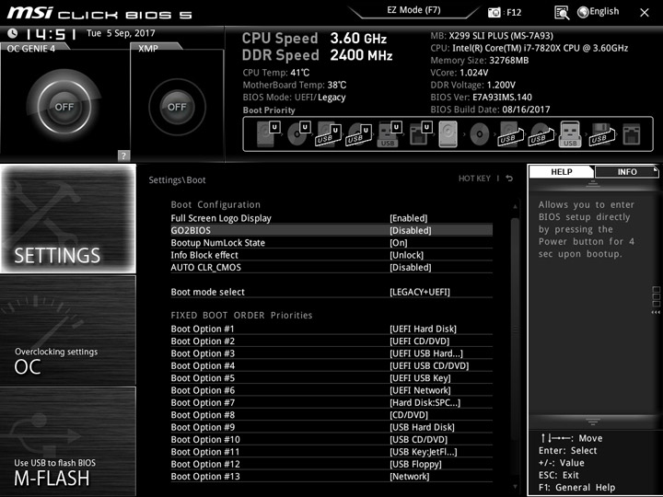Viewport: 663px width, 497px height.
Task: Click the scroll-down arrow of settings list
Action: pos(515,487)
